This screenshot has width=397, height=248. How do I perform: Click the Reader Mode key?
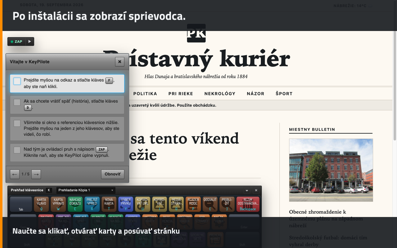pyautogui.click(x=193, y=204)
